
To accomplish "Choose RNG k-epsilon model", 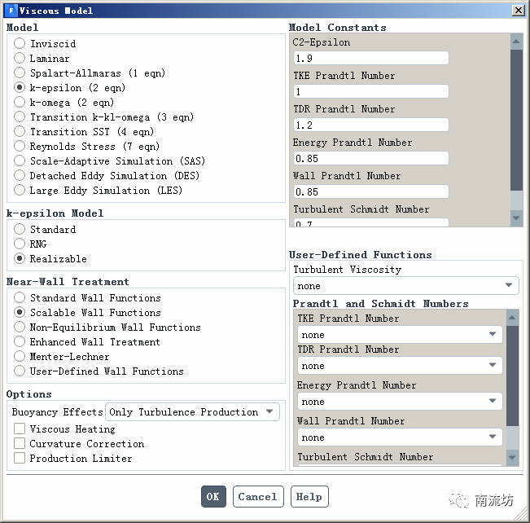I will coord(20,244).
